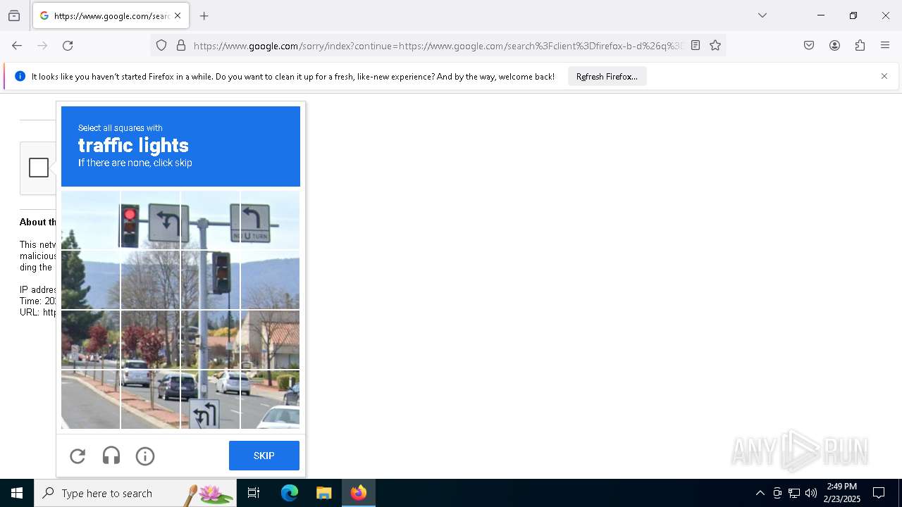Go back to previous page
This screenshot has height=507, width=902.
coord(17,46)
